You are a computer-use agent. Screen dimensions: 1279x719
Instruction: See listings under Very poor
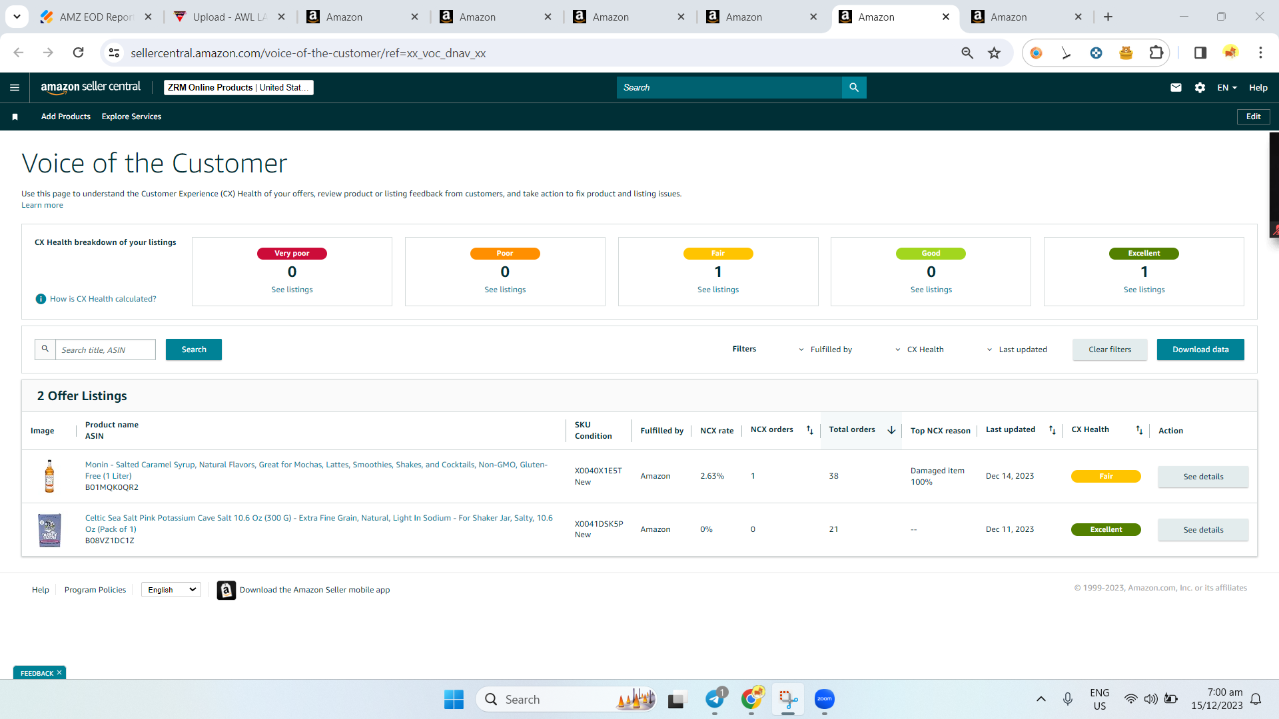[292, 290]
